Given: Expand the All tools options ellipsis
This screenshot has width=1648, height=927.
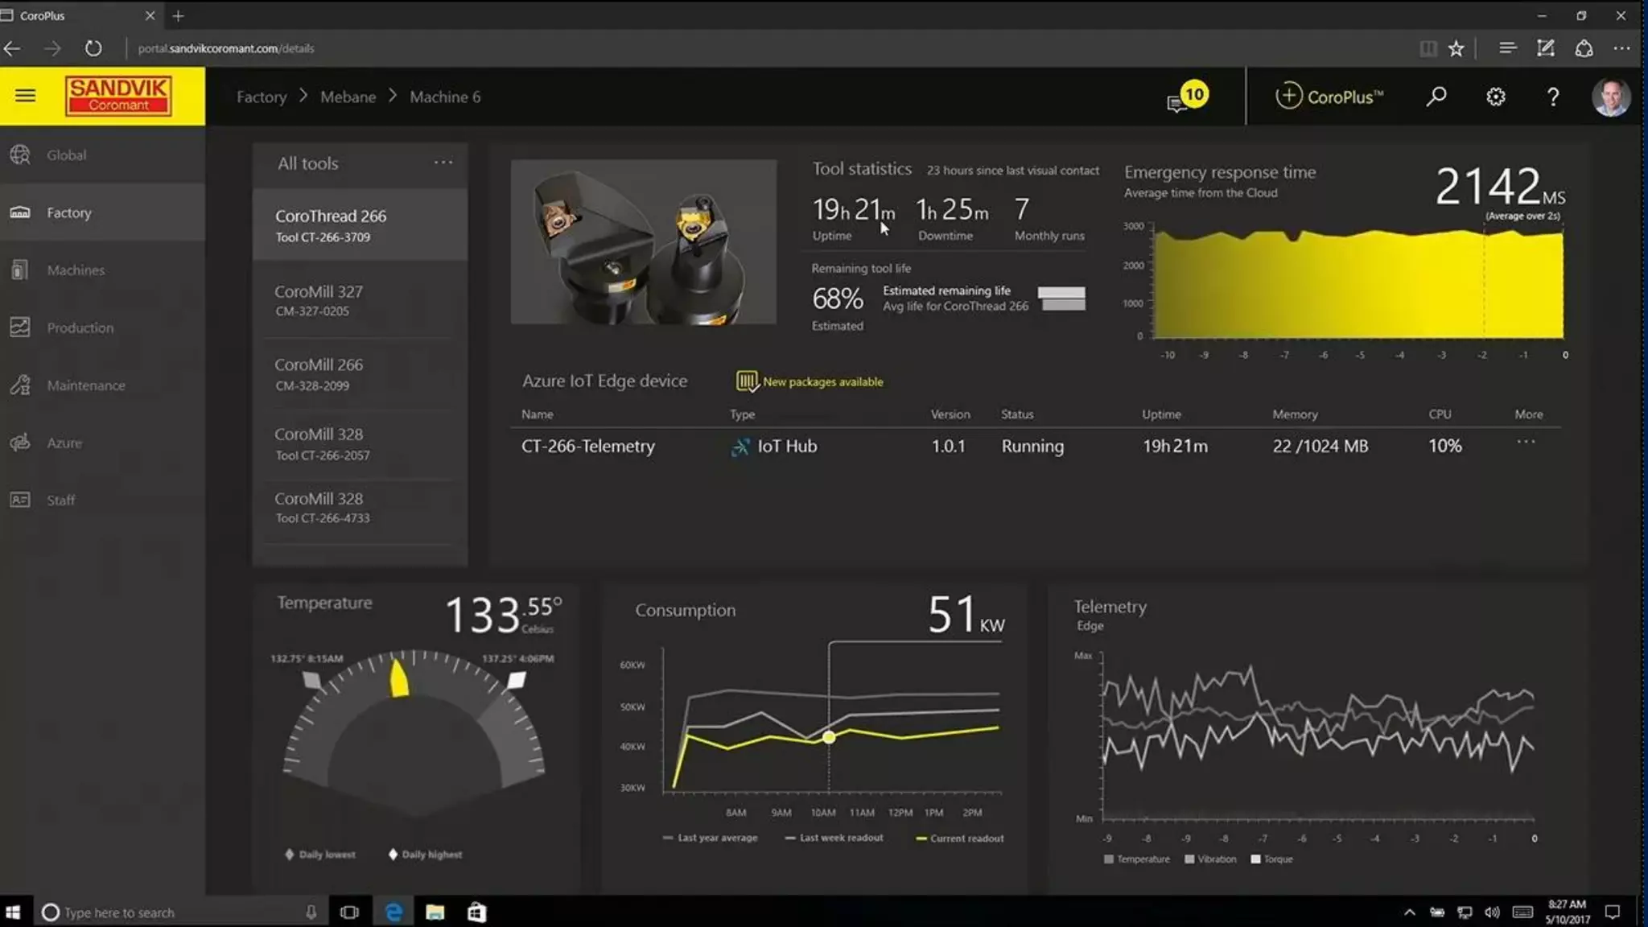Looking at the screenshot, I should pyautogui.click(x=443, y=163).
